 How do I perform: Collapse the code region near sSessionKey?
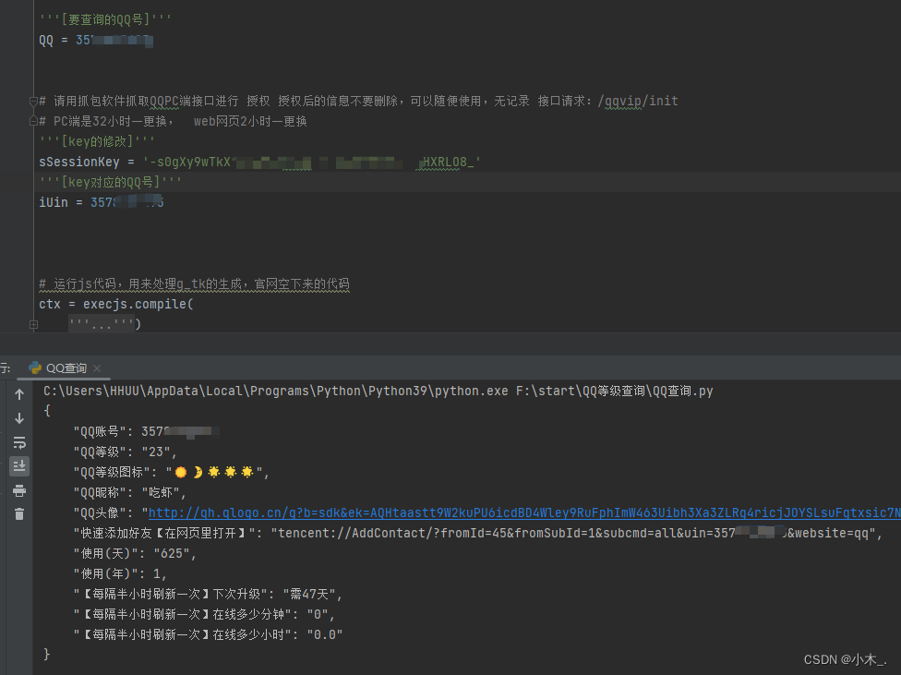(35, 162)
